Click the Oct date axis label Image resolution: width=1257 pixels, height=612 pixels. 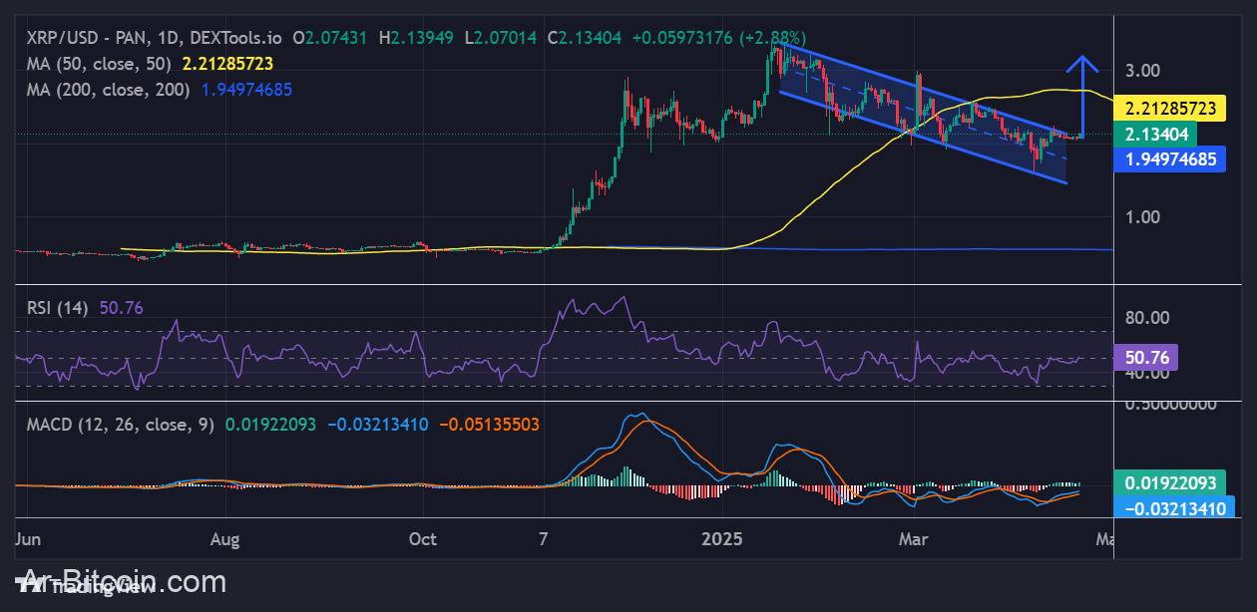(423, 539)
